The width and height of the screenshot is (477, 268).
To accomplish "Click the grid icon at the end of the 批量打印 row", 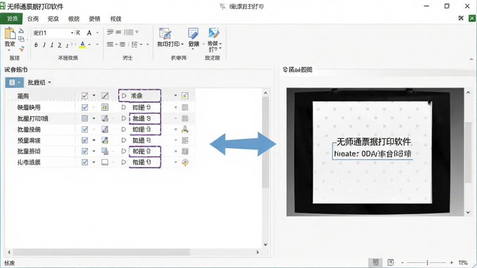I will (184, 119).
